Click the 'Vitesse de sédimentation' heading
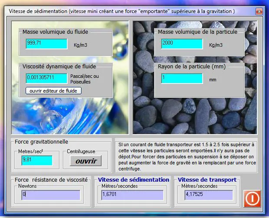This screenshot has width=269, height=218. point(134,180)
